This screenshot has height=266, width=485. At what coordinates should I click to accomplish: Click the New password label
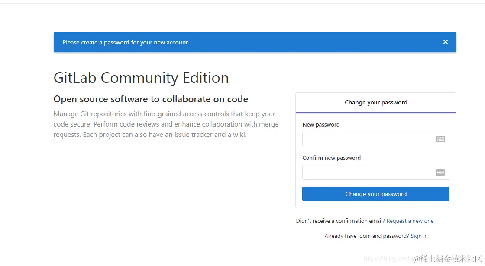tap(321, 125)
